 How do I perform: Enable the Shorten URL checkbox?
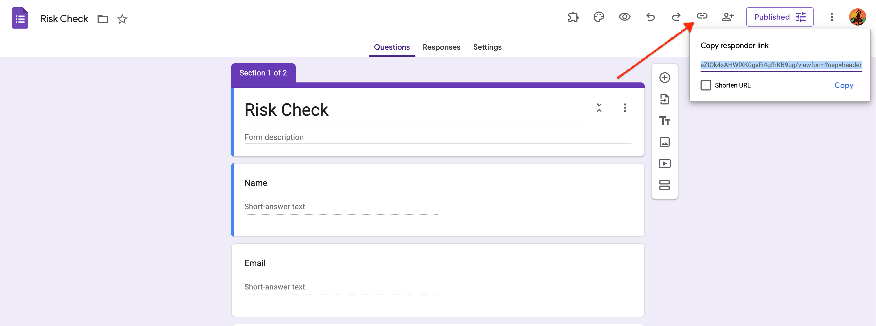(x=706, y=85)
